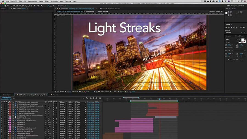Click the color sample swatch in Info panel
247x139 pixels.
pos(226,13)
